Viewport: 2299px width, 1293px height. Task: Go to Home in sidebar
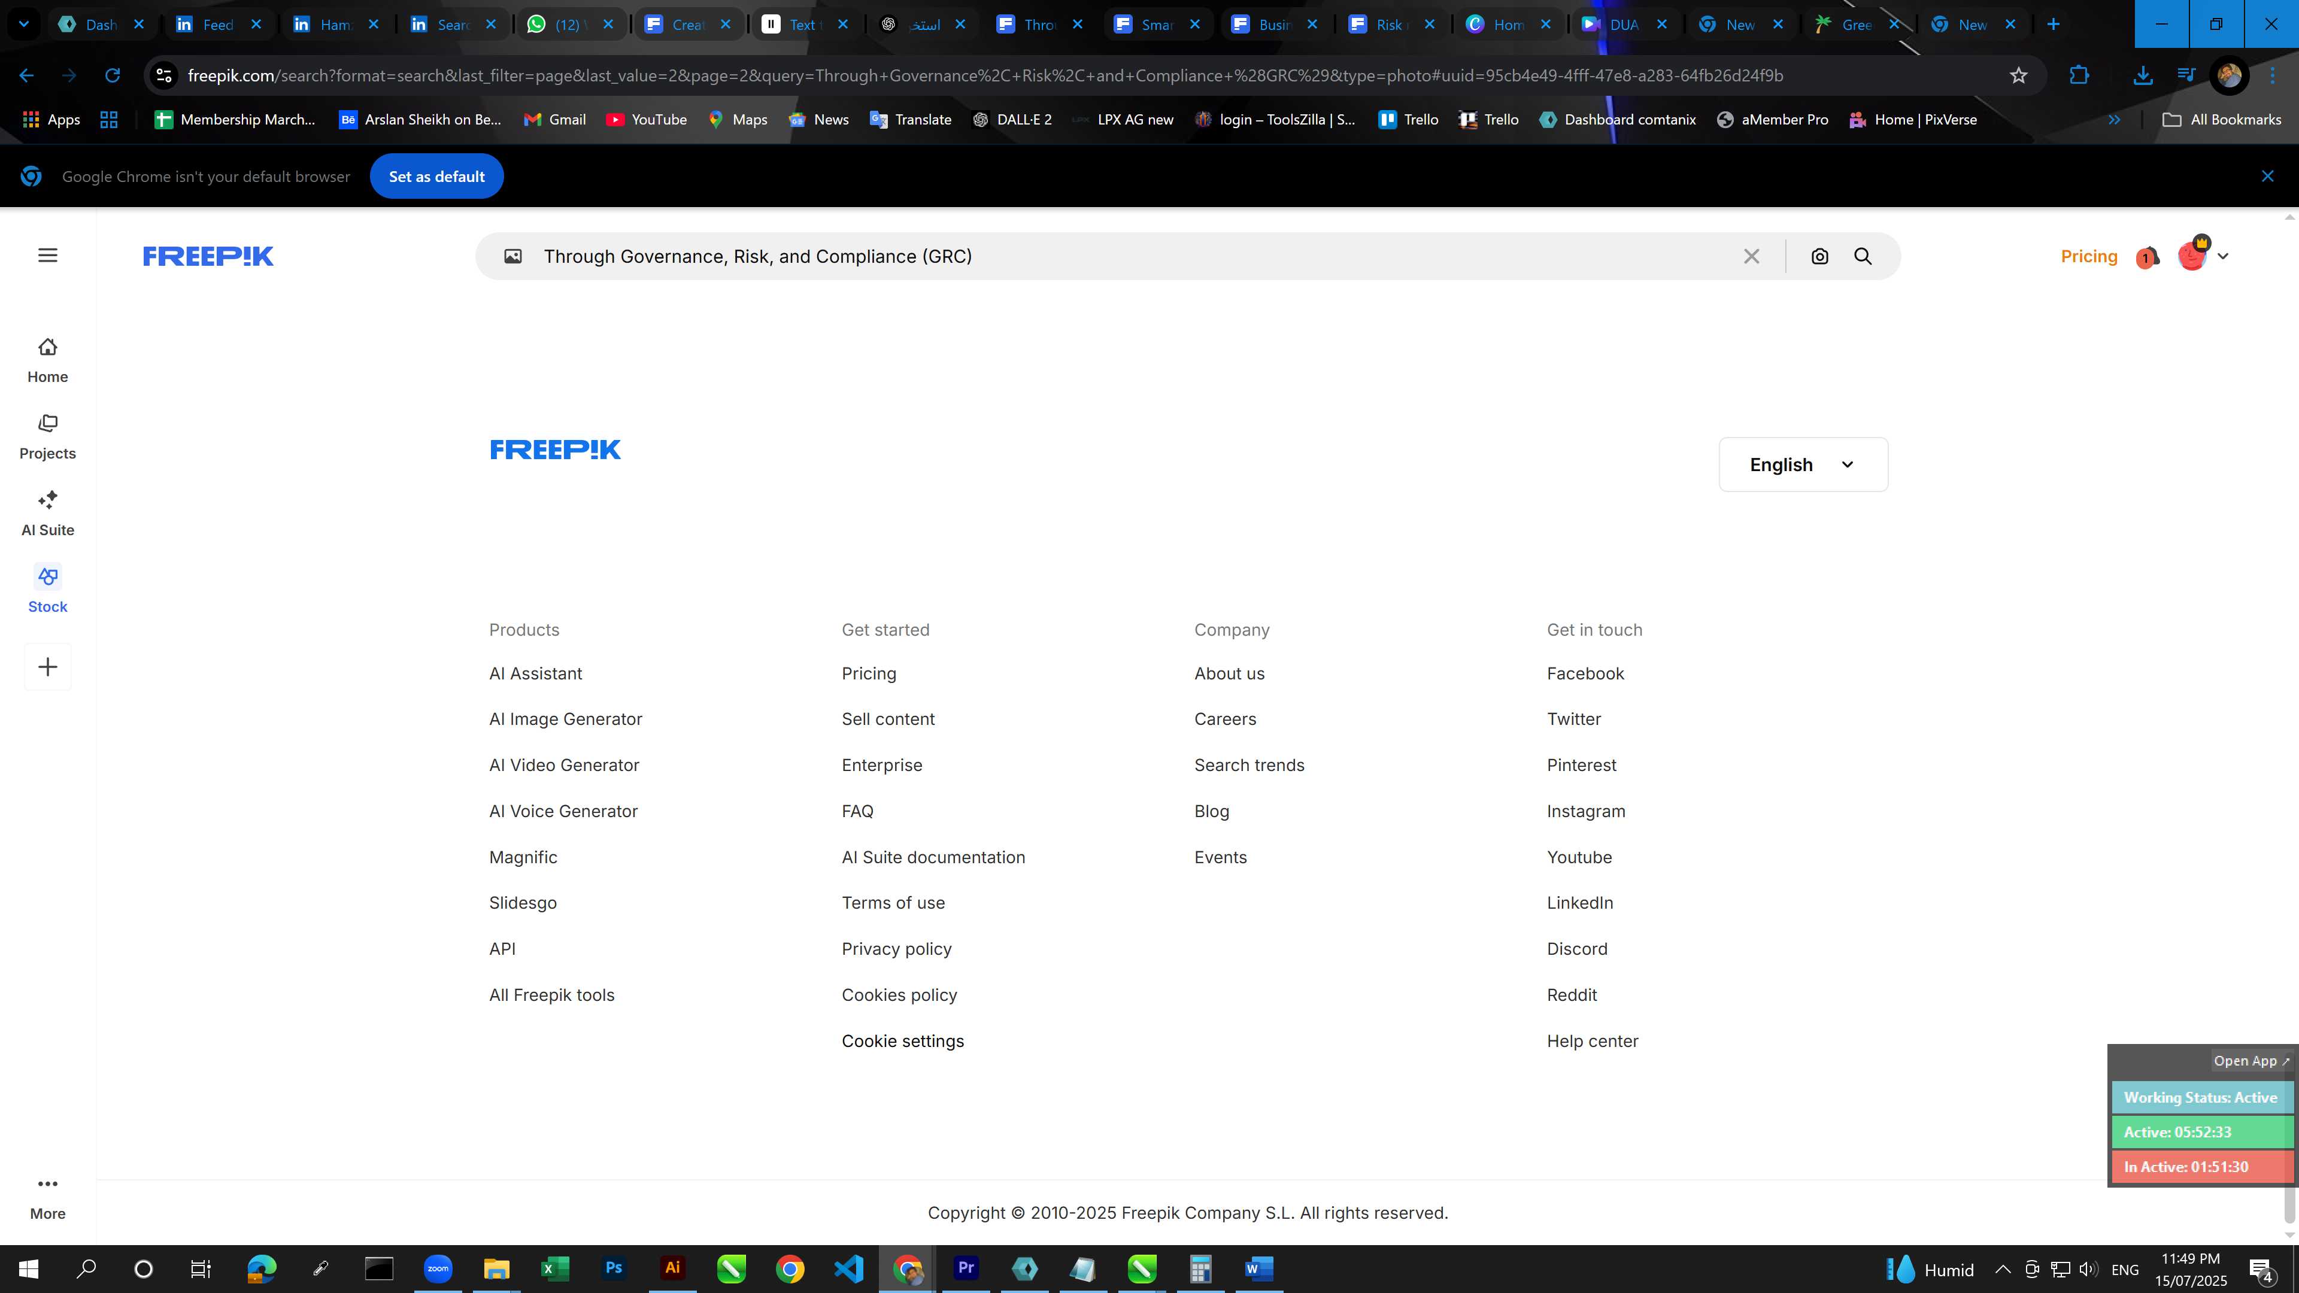(47, 360)
